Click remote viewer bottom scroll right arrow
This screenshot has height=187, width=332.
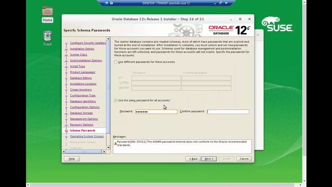300,185
